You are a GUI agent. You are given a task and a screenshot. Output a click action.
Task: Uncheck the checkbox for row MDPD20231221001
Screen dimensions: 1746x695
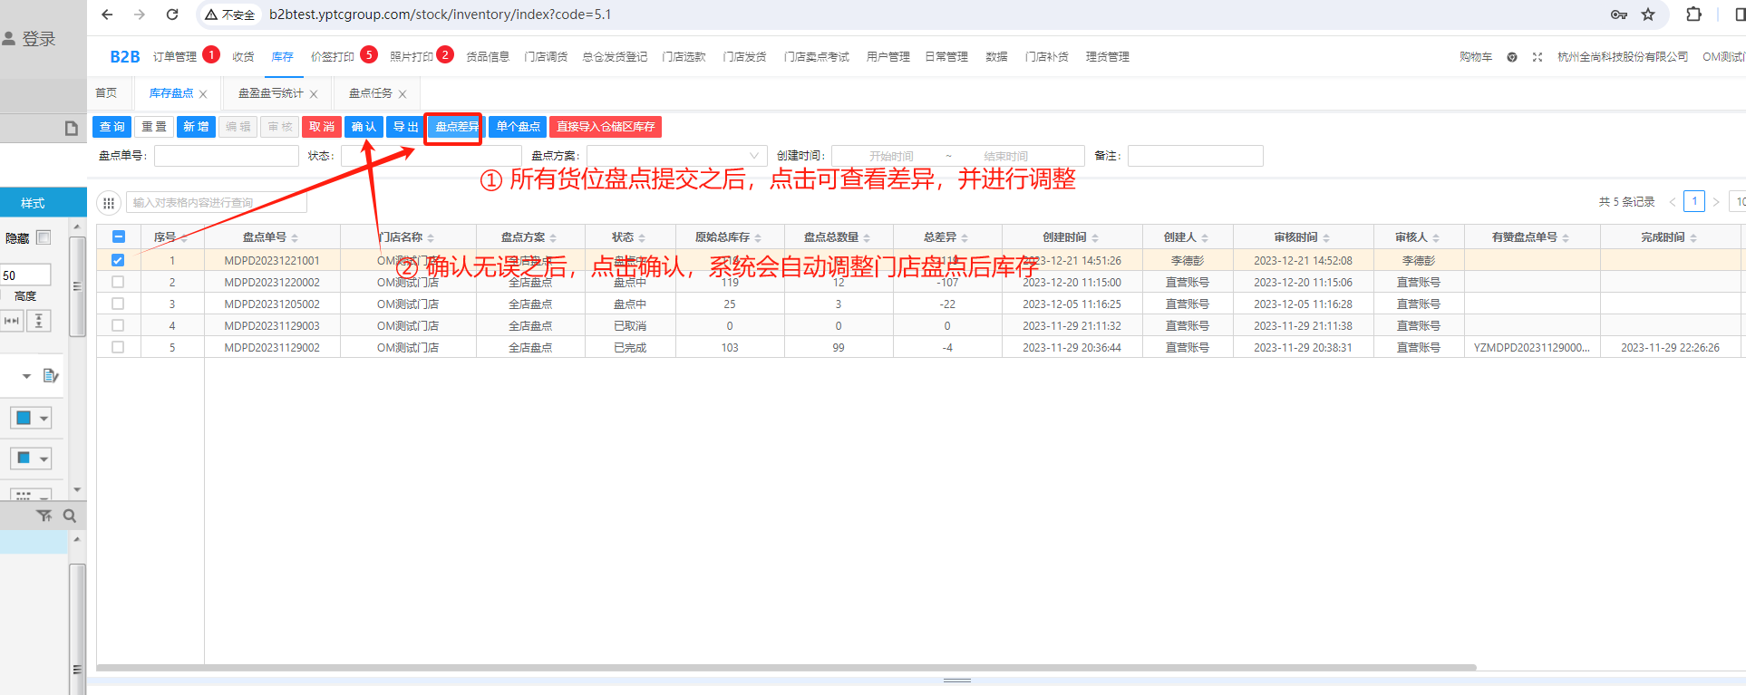coord(118,260)
